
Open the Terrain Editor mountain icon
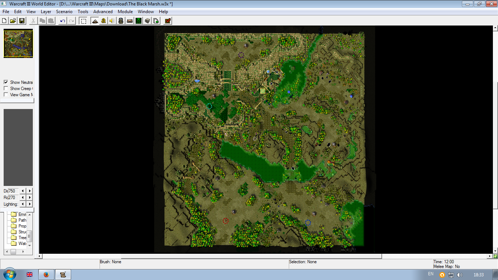click(x=95, y=21)
